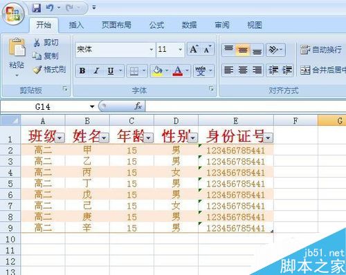The width and height of the screenshot is (346, 275).
Task: Open the Quick Access Toolbar customize arrow
Action: pos(94,8)
